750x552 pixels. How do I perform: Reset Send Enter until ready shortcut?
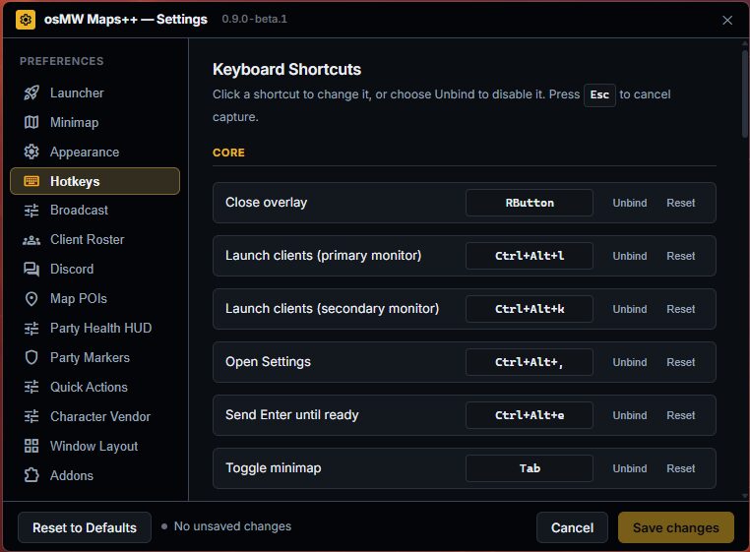(x=681, y=415)
